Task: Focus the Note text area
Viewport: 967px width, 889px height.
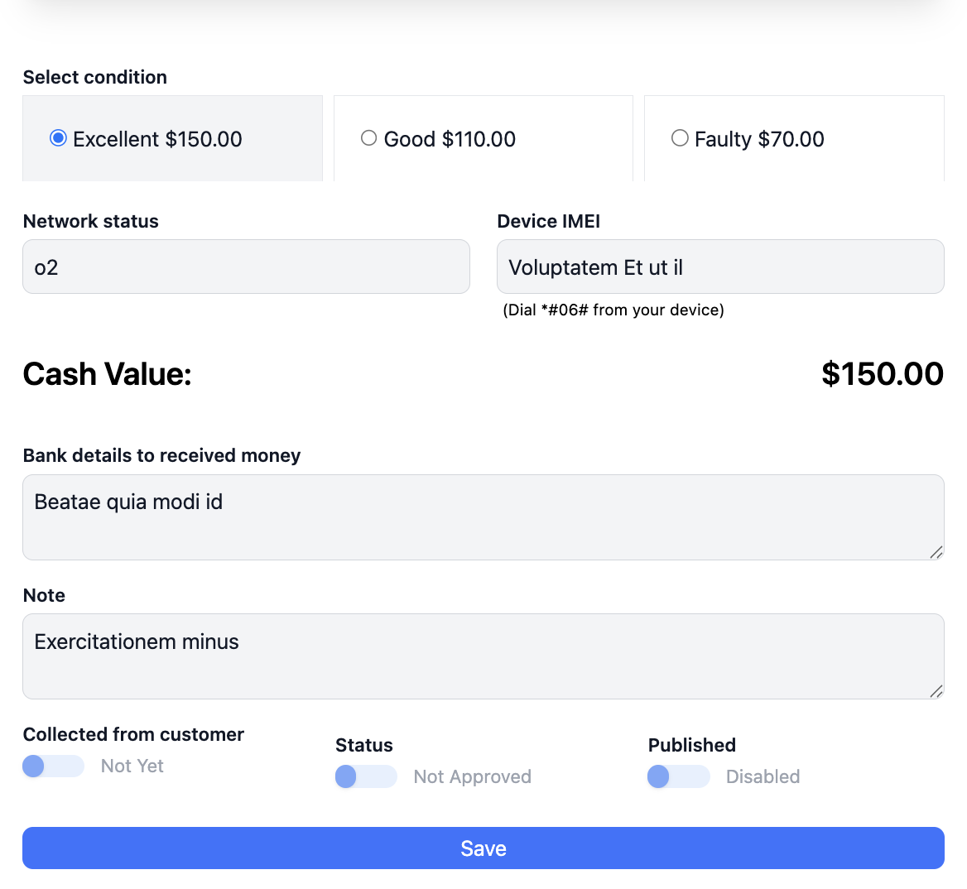Action: (x=483, y=656)
